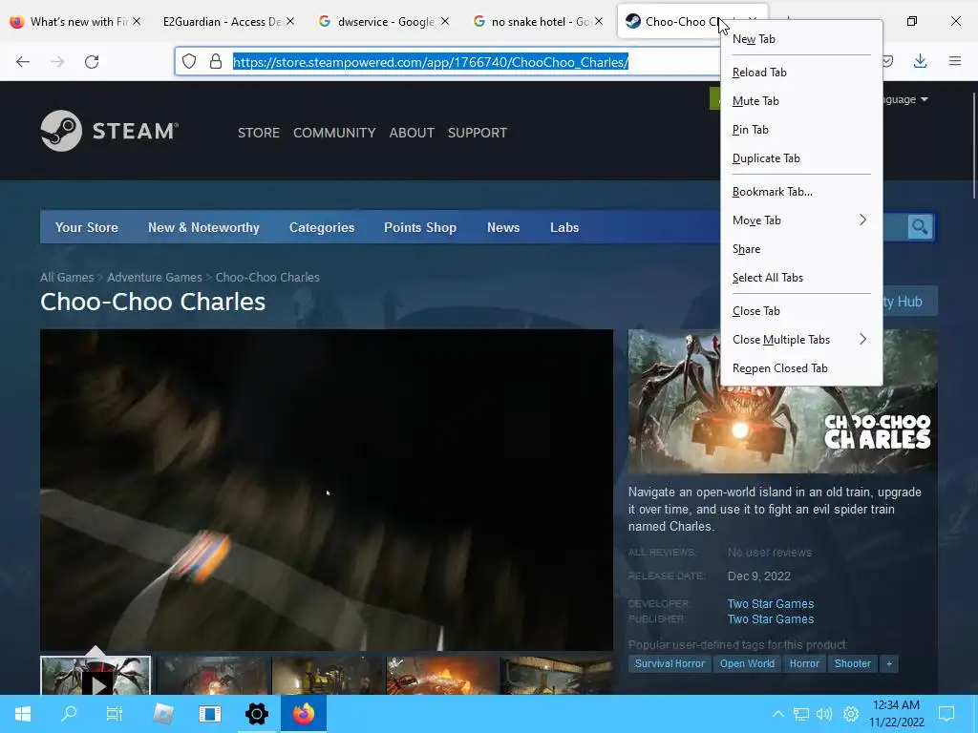Open Task View on the taskbar
978x733 pixels.
[x=115, y=714]
